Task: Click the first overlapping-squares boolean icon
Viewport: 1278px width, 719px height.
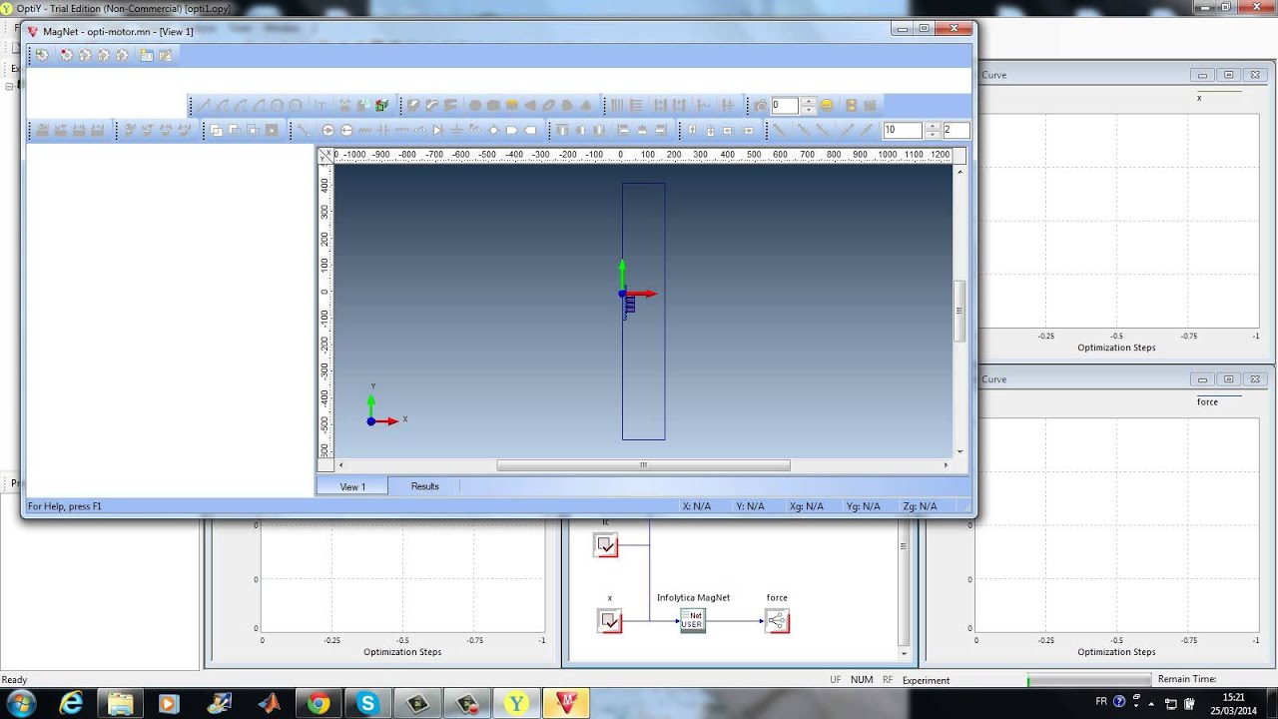Action: [216, 131]
